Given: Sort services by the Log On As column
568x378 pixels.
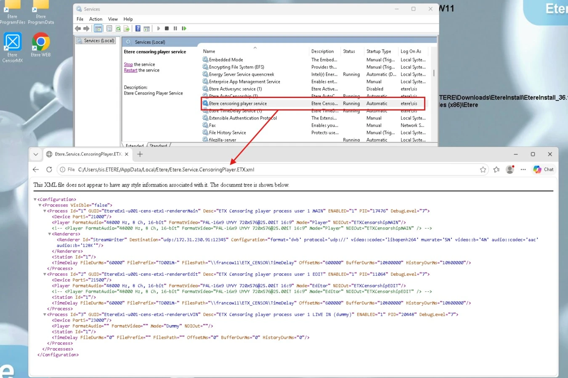Looking at the screenshot, I should pos(413,51).
